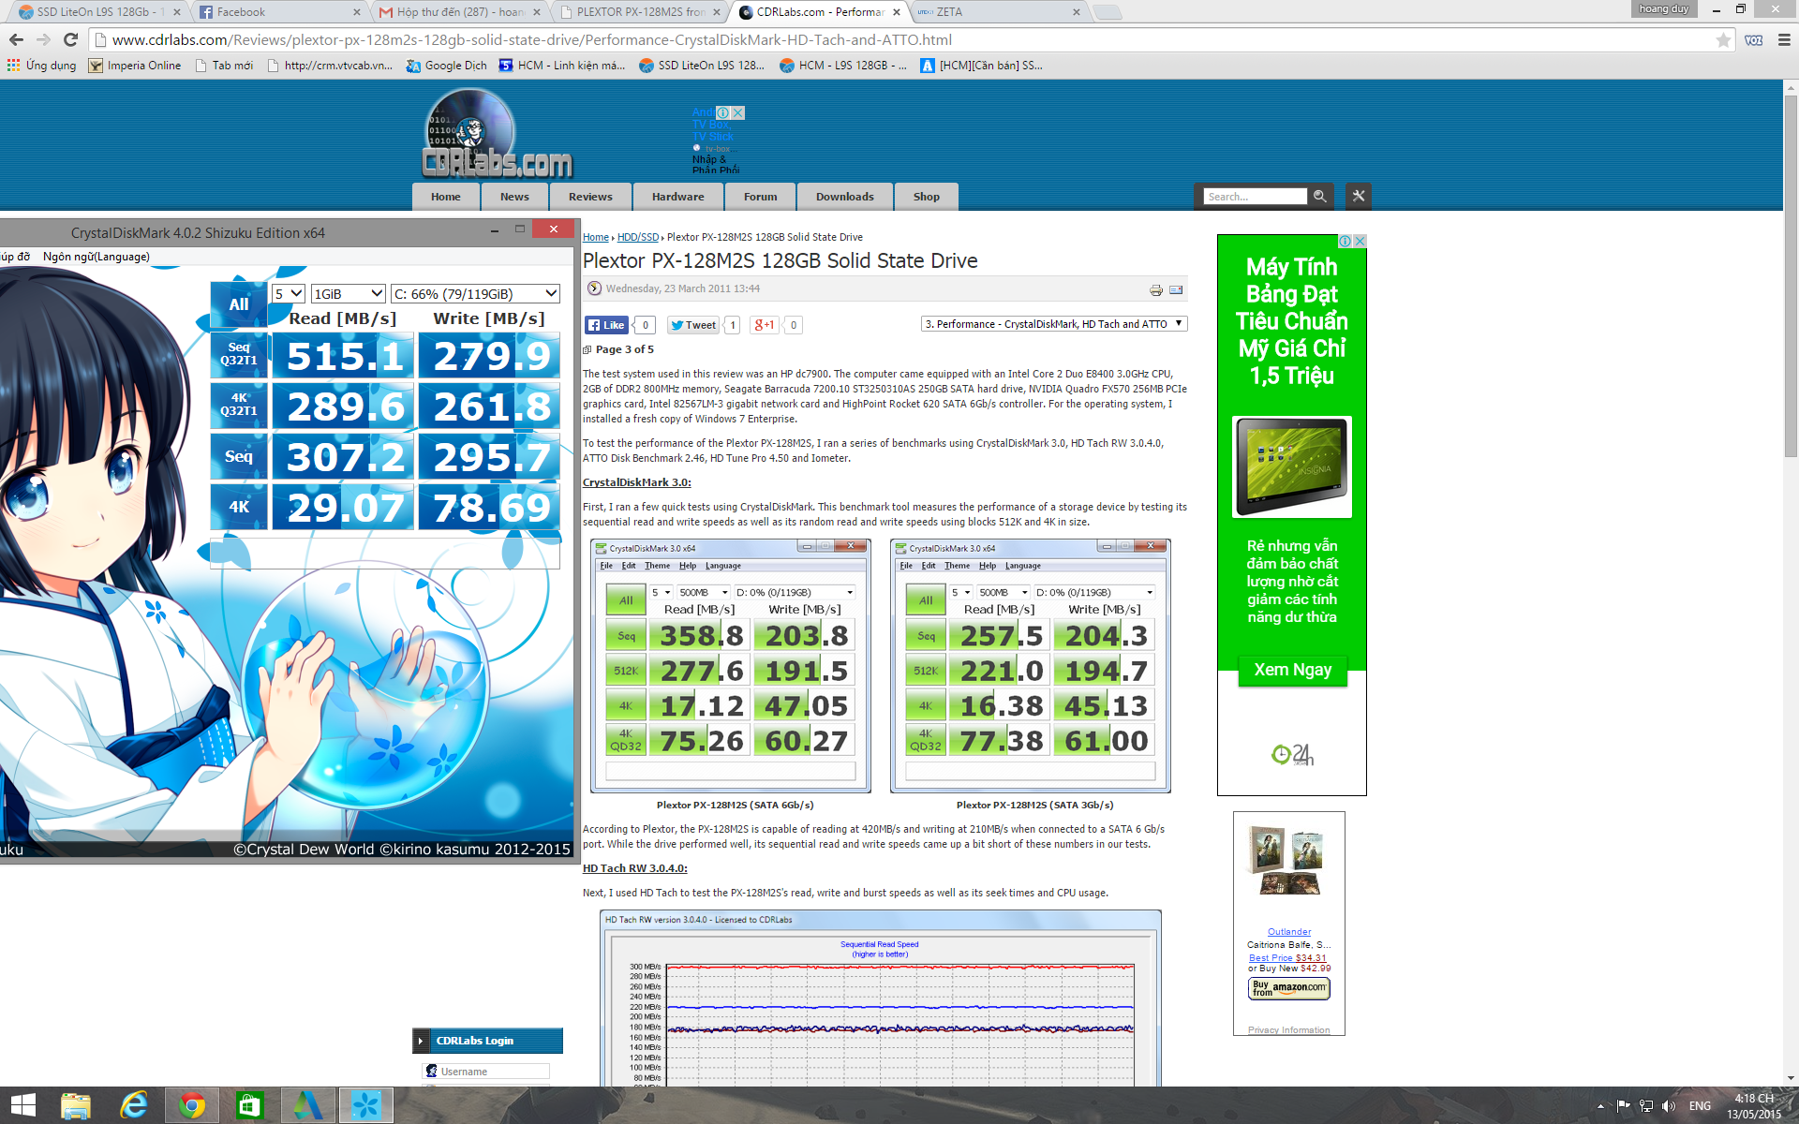Screen dimensions: 1799x1124
Task: Click the HDD/SSD breadcrumb link
Action: [637, 237]
